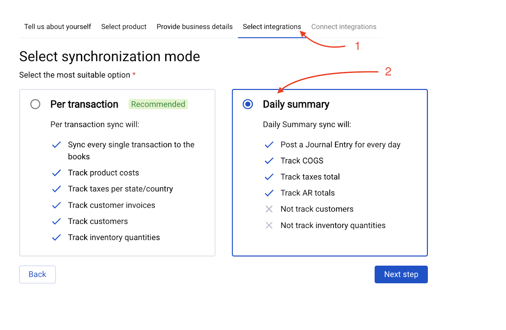
Task: Click checkmark beside Track AR totals
Action: pyautogui.click(x=269, y=193)
